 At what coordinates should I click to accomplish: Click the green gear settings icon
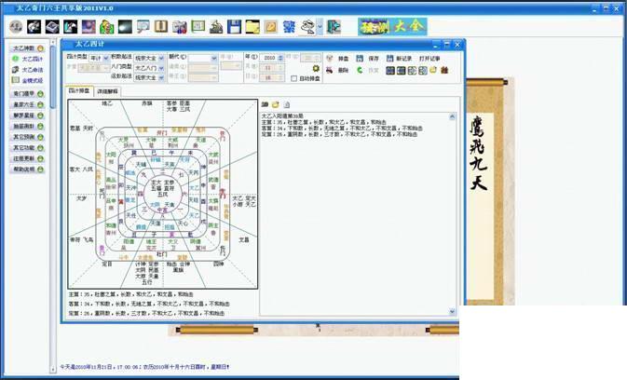pos(316,68)
